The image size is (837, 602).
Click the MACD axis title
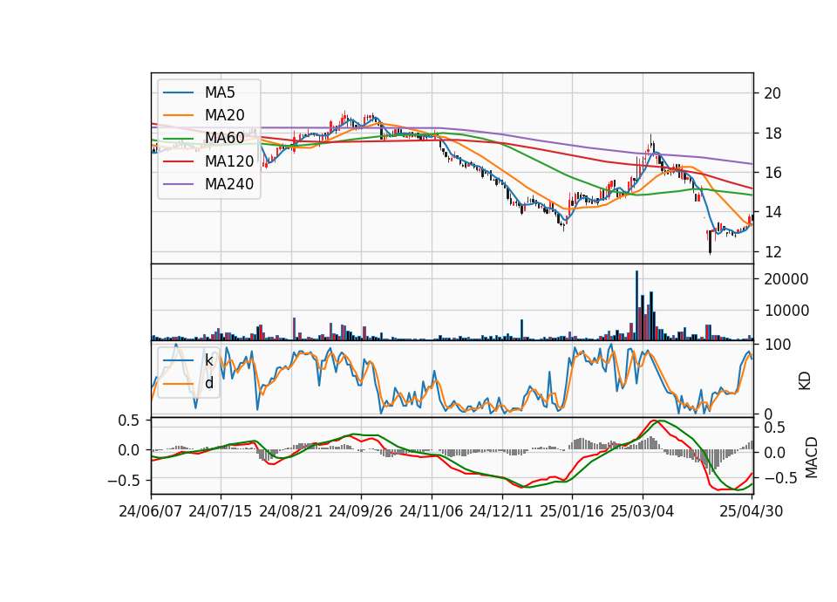812,457
